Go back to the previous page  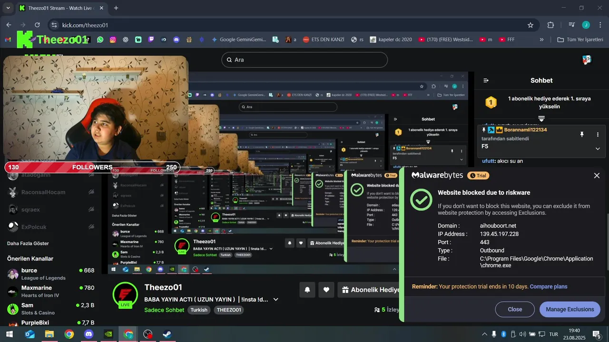click(x=9, y=25)
